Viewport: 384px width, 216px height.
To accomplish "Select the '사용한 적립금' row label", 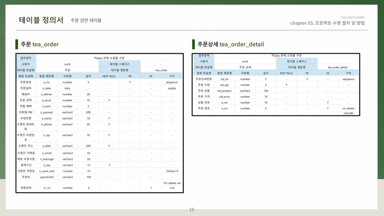I will click(26, 171).
